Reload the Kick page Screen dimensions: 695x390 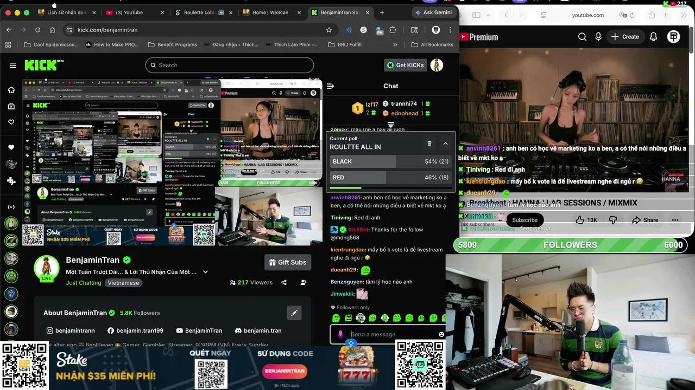[37, 30]
